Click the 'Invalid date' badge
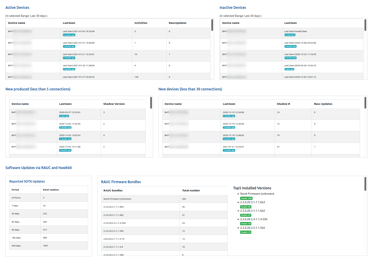Viewport: 373px width, 260px height. point(290,35)
